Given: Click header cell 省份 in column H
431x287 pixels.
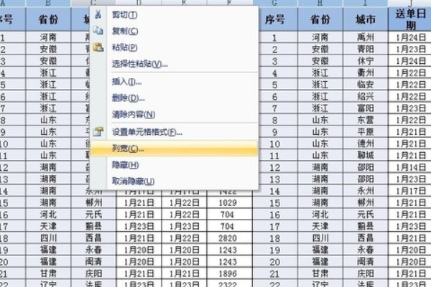Looking at the screenshot, I should click(x=320, y=19).
